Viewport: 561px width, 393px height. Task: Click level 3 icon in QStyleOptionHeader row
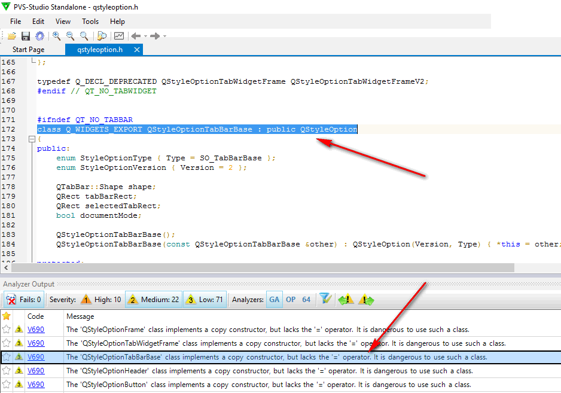(x=19, y=371)
